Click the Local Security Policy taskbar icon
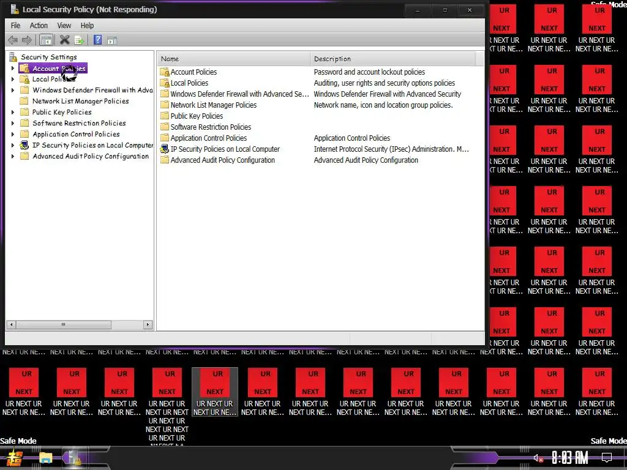This screenshot has width=627, height=470. (75, 458)
